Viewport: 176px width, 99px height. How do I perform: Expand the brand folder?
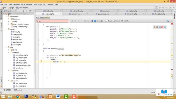point(9,50)
